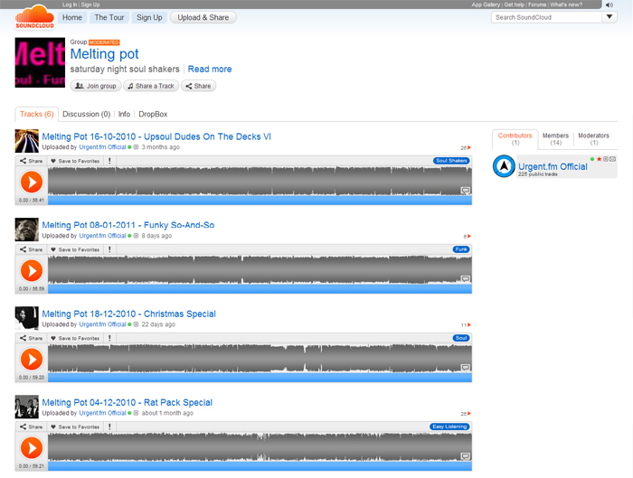Screen dimensions: 633x478
Task: Click the Search SoundCloud input field
Action: (x=546, y=17)
